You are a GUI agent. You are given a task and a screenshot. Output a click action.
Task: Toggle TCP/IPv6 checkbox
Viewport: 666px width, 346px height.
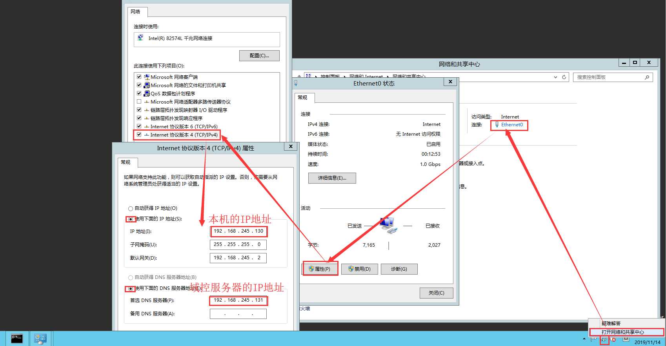tap(139, 126)
